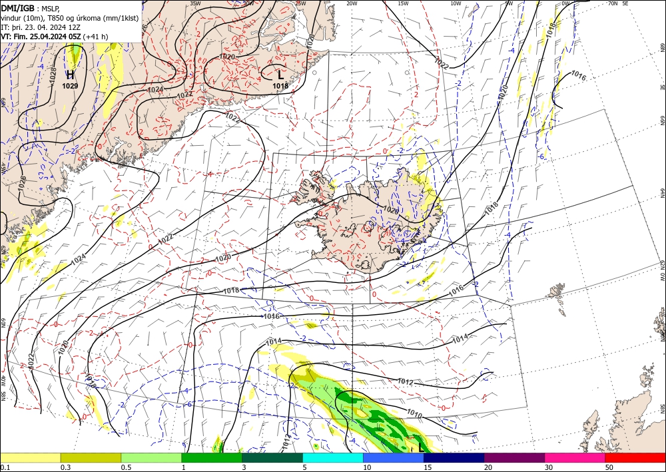The height and width of the screenshot is (472, 666).
Task: Click the 3 value on the legend scale
Action: tap(244, 467)
